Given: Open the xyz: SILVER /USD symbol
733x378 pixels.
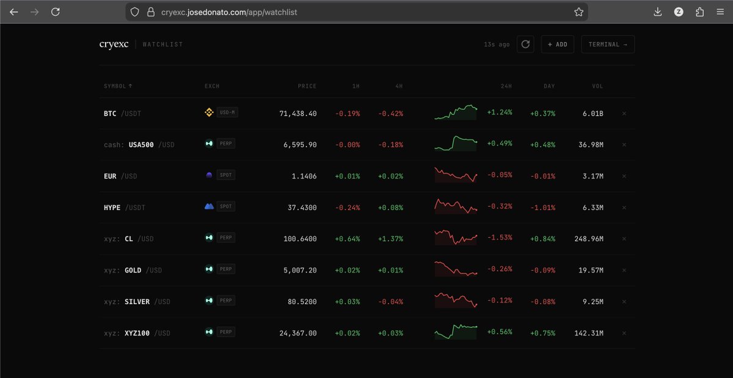Looking at the screenshot, I should click(137, 302).
